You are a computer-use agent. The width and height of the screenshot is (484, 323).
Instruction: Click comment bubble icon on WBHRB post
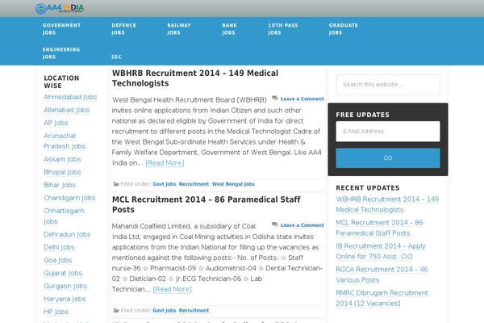pos(275,99)
